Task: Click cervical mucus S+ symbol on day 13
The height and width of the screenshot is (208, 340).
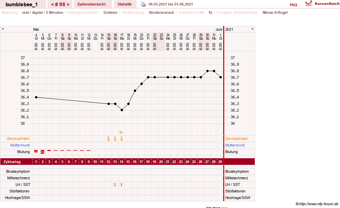Action: click(x=115, y=139)
